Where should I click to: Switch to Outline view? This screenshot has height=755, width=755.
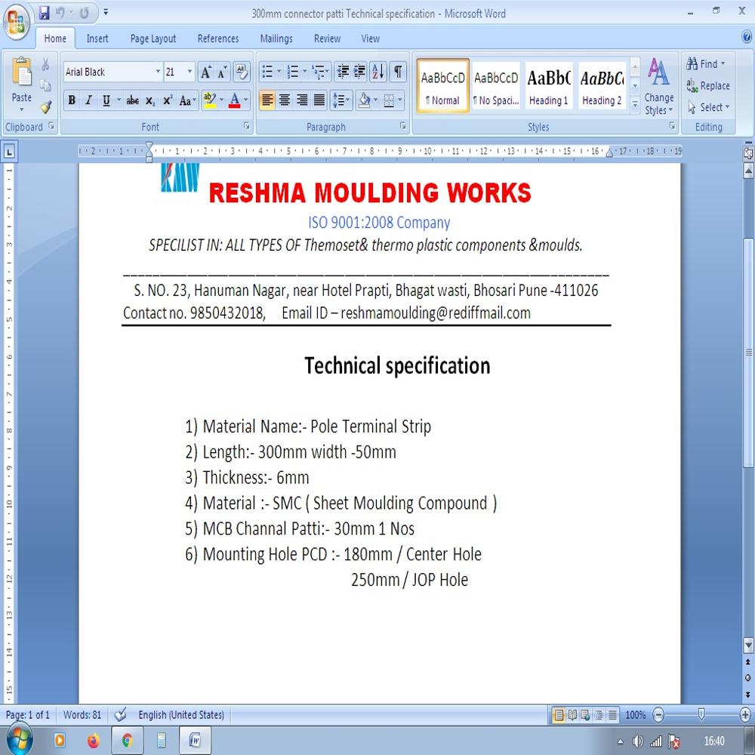[x=599, y=715]
